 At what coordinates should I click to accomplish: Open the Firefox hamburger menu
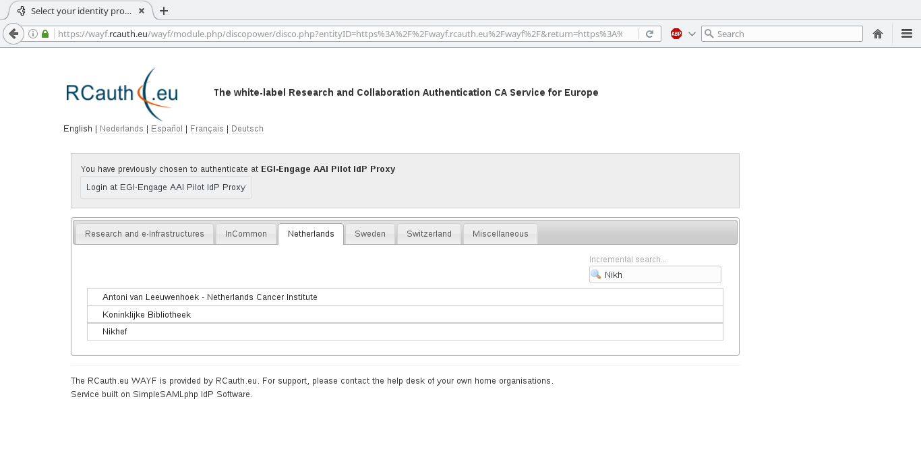point(907,34)
